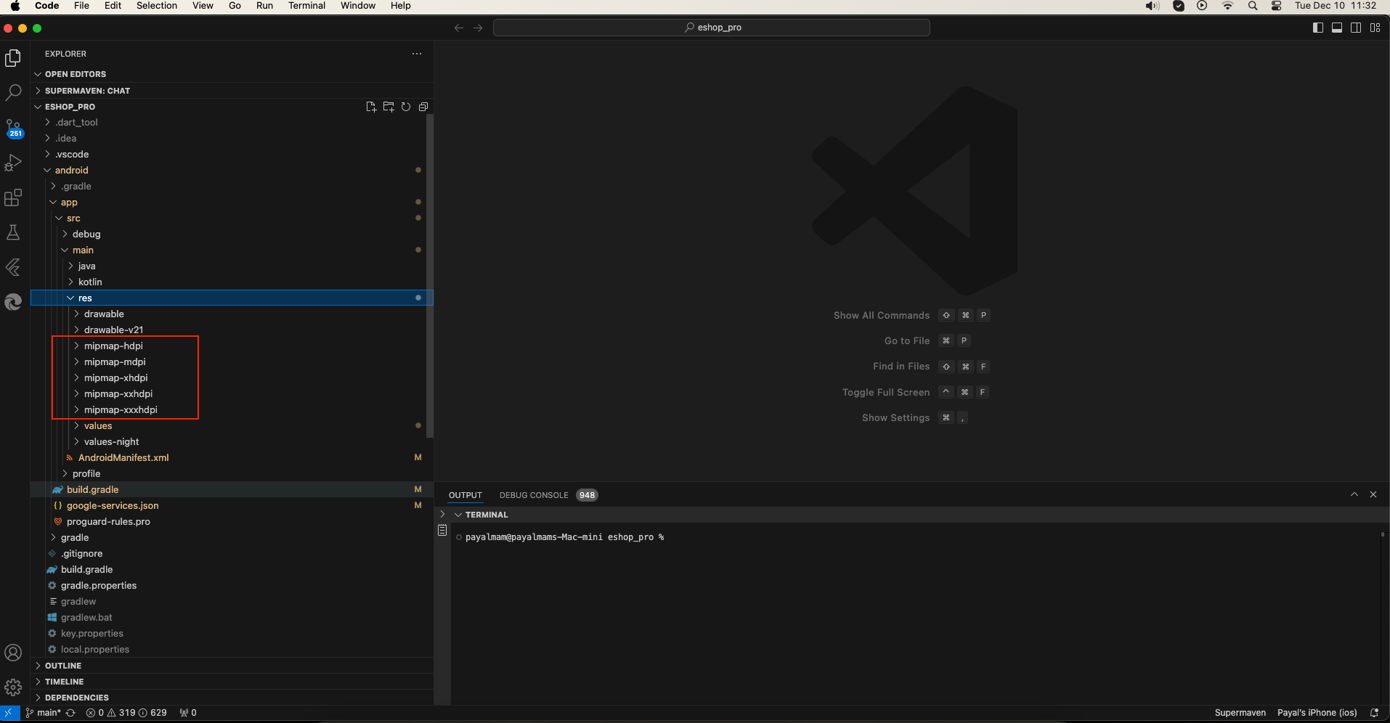
Task: Open the terminal command history clipboard icon
Action: [442, 531]
